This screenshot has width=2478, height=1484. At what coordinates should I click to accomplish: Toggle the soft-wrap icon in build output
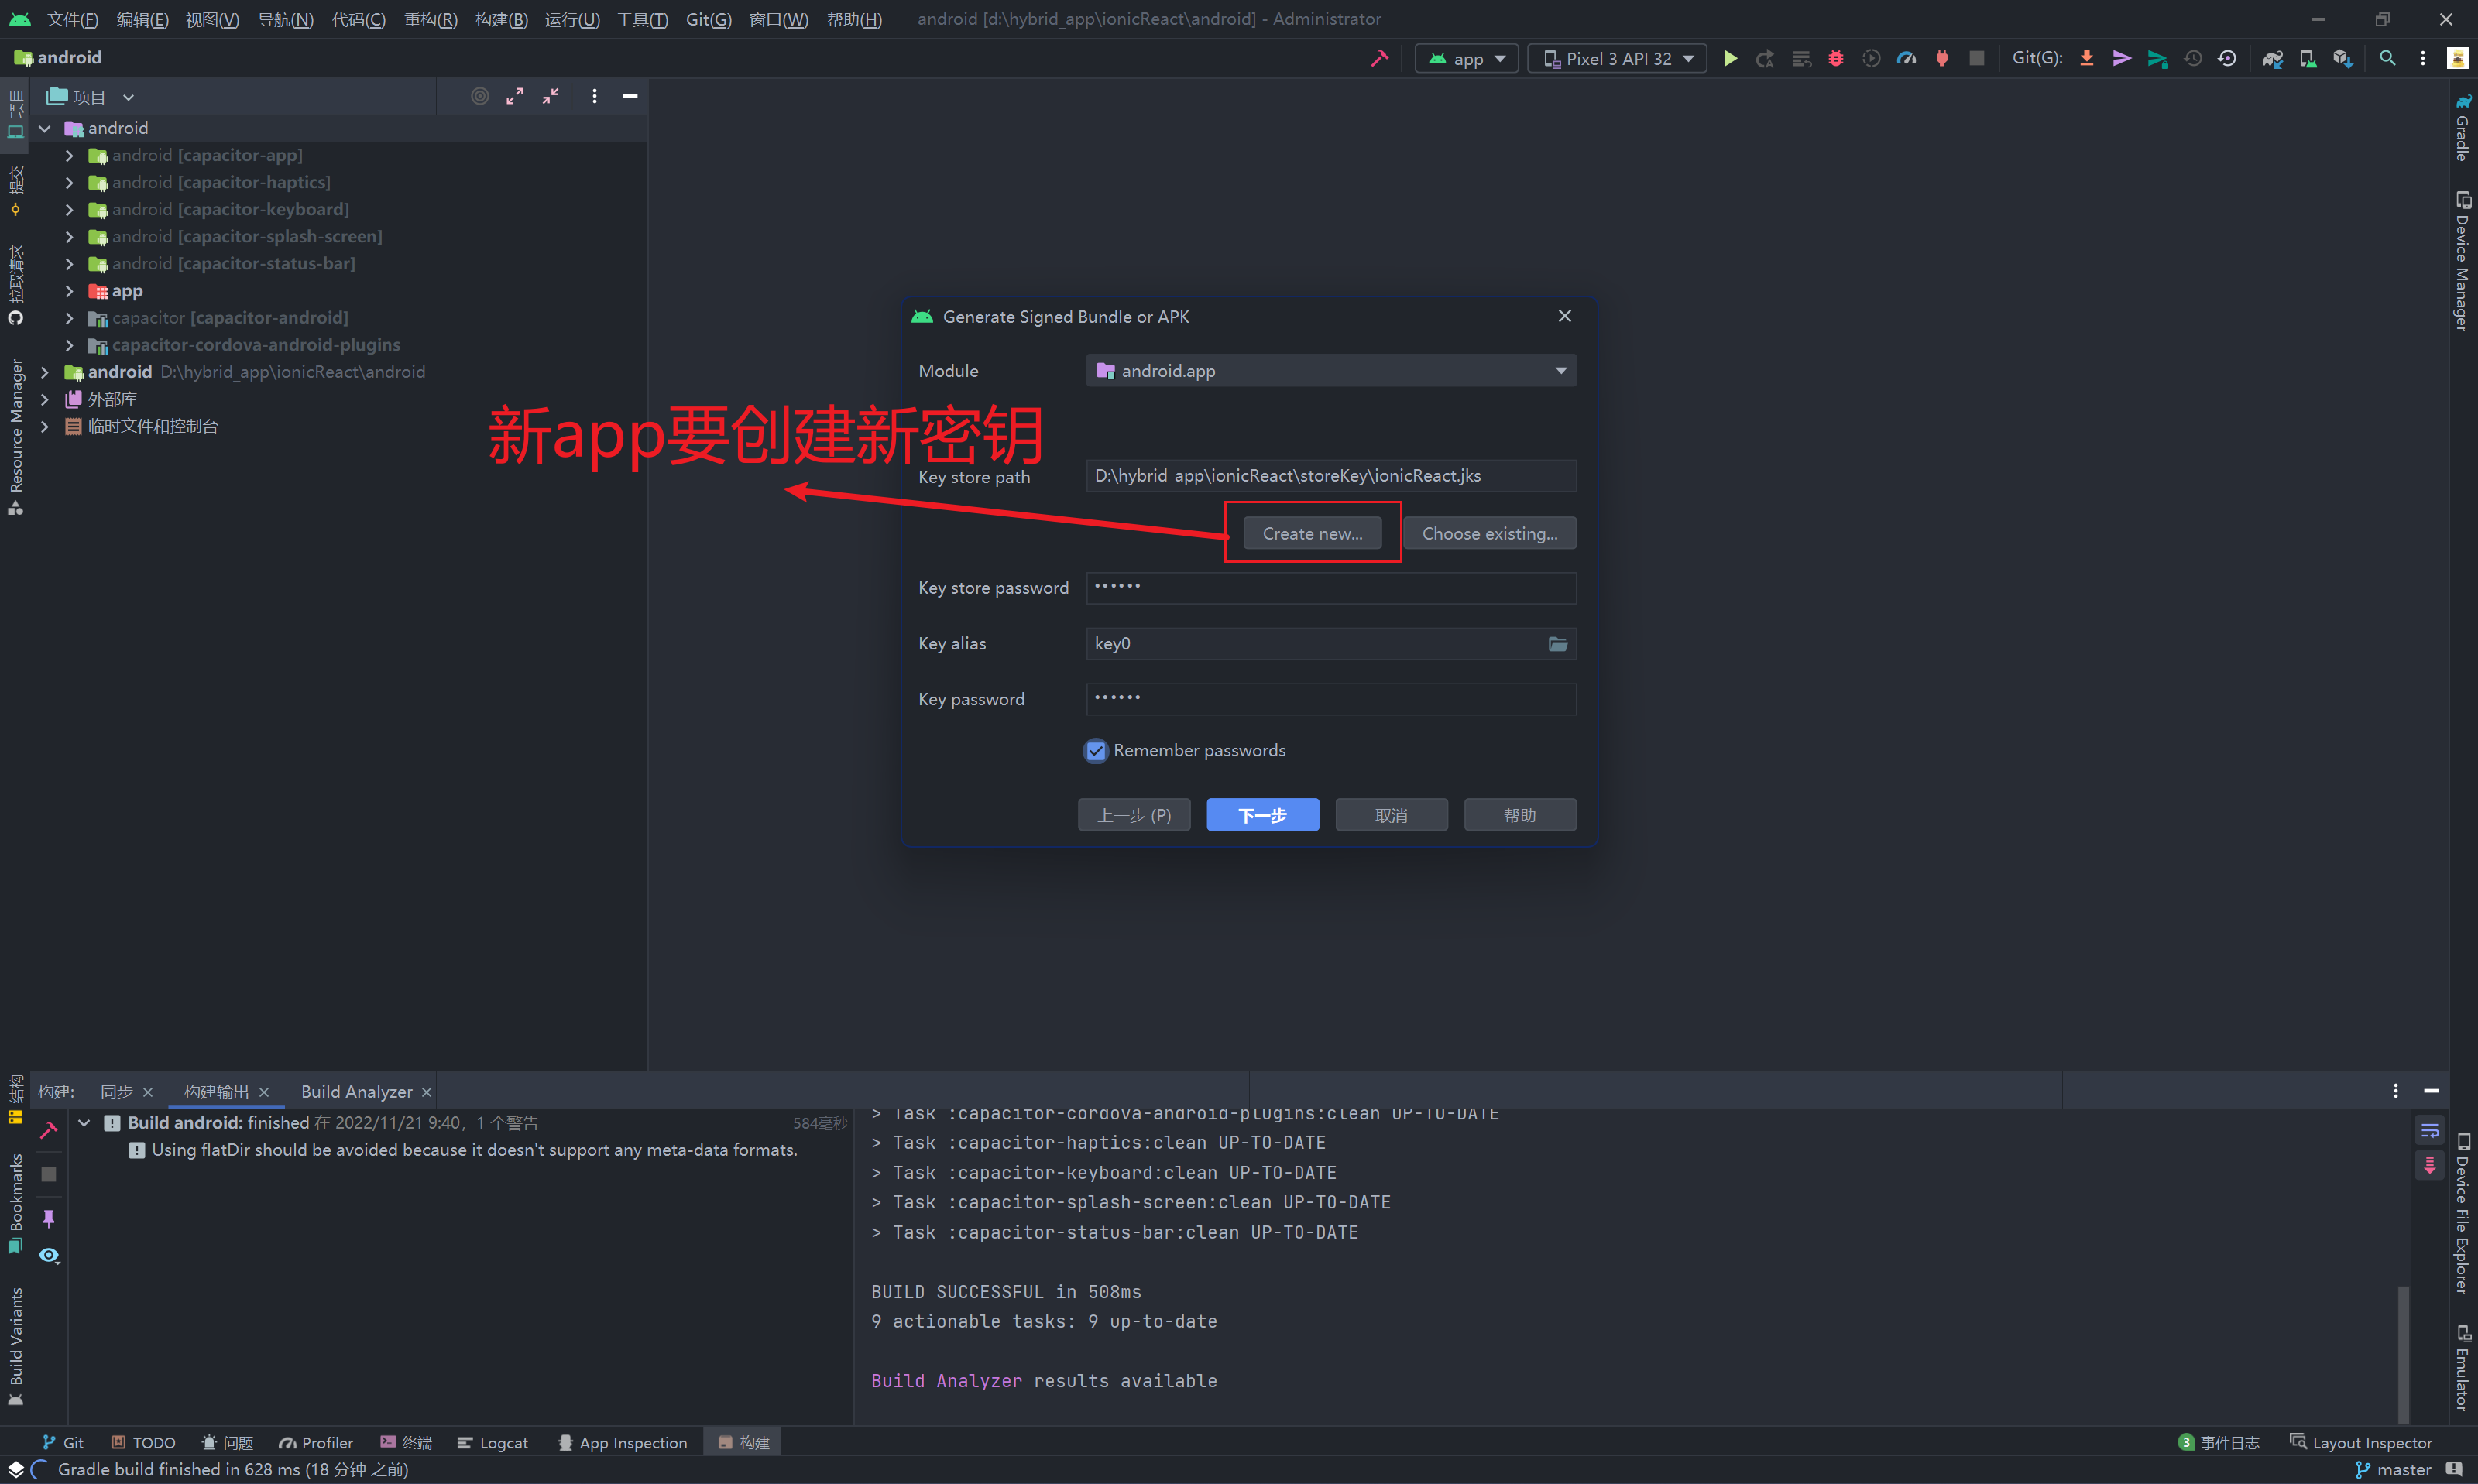[x=2429, y=1131]
